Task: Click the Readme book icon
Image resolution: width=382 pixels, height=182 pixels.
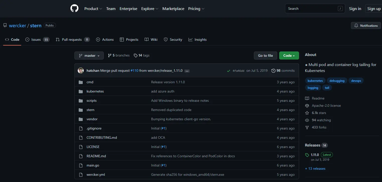Action: pos(307,98)
